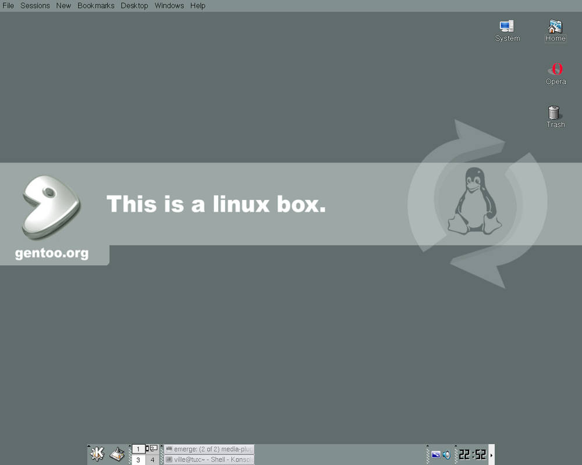Open the Trash desktop icon
582x465 pixels.
(x=555, y=116)
